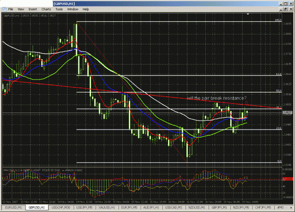The width and height of the screenshot is (295, 212).
Task: Select the red arrow object on the trendline
Action: coord(247,103)
